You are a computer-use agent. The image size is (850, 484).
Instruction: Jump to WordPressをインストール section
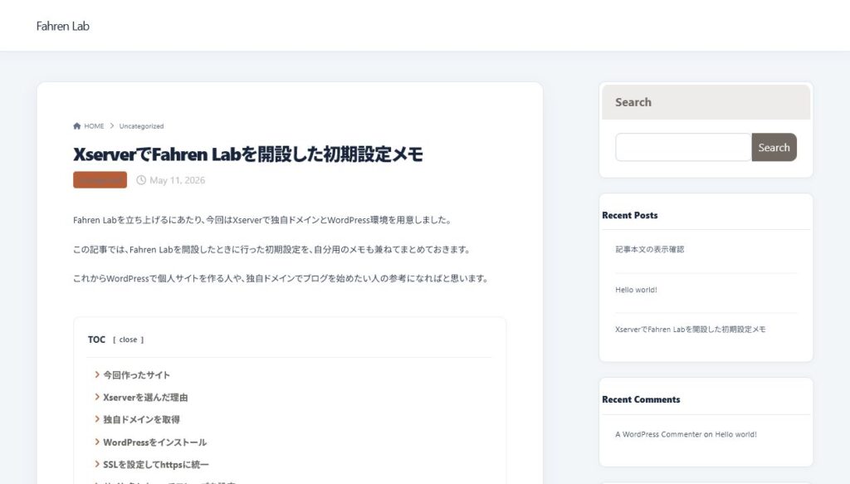(x=155, y=442)
